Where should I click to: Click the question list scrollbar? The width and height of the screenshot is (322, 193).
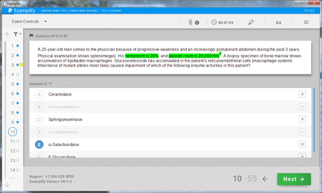tap(5, 59)
